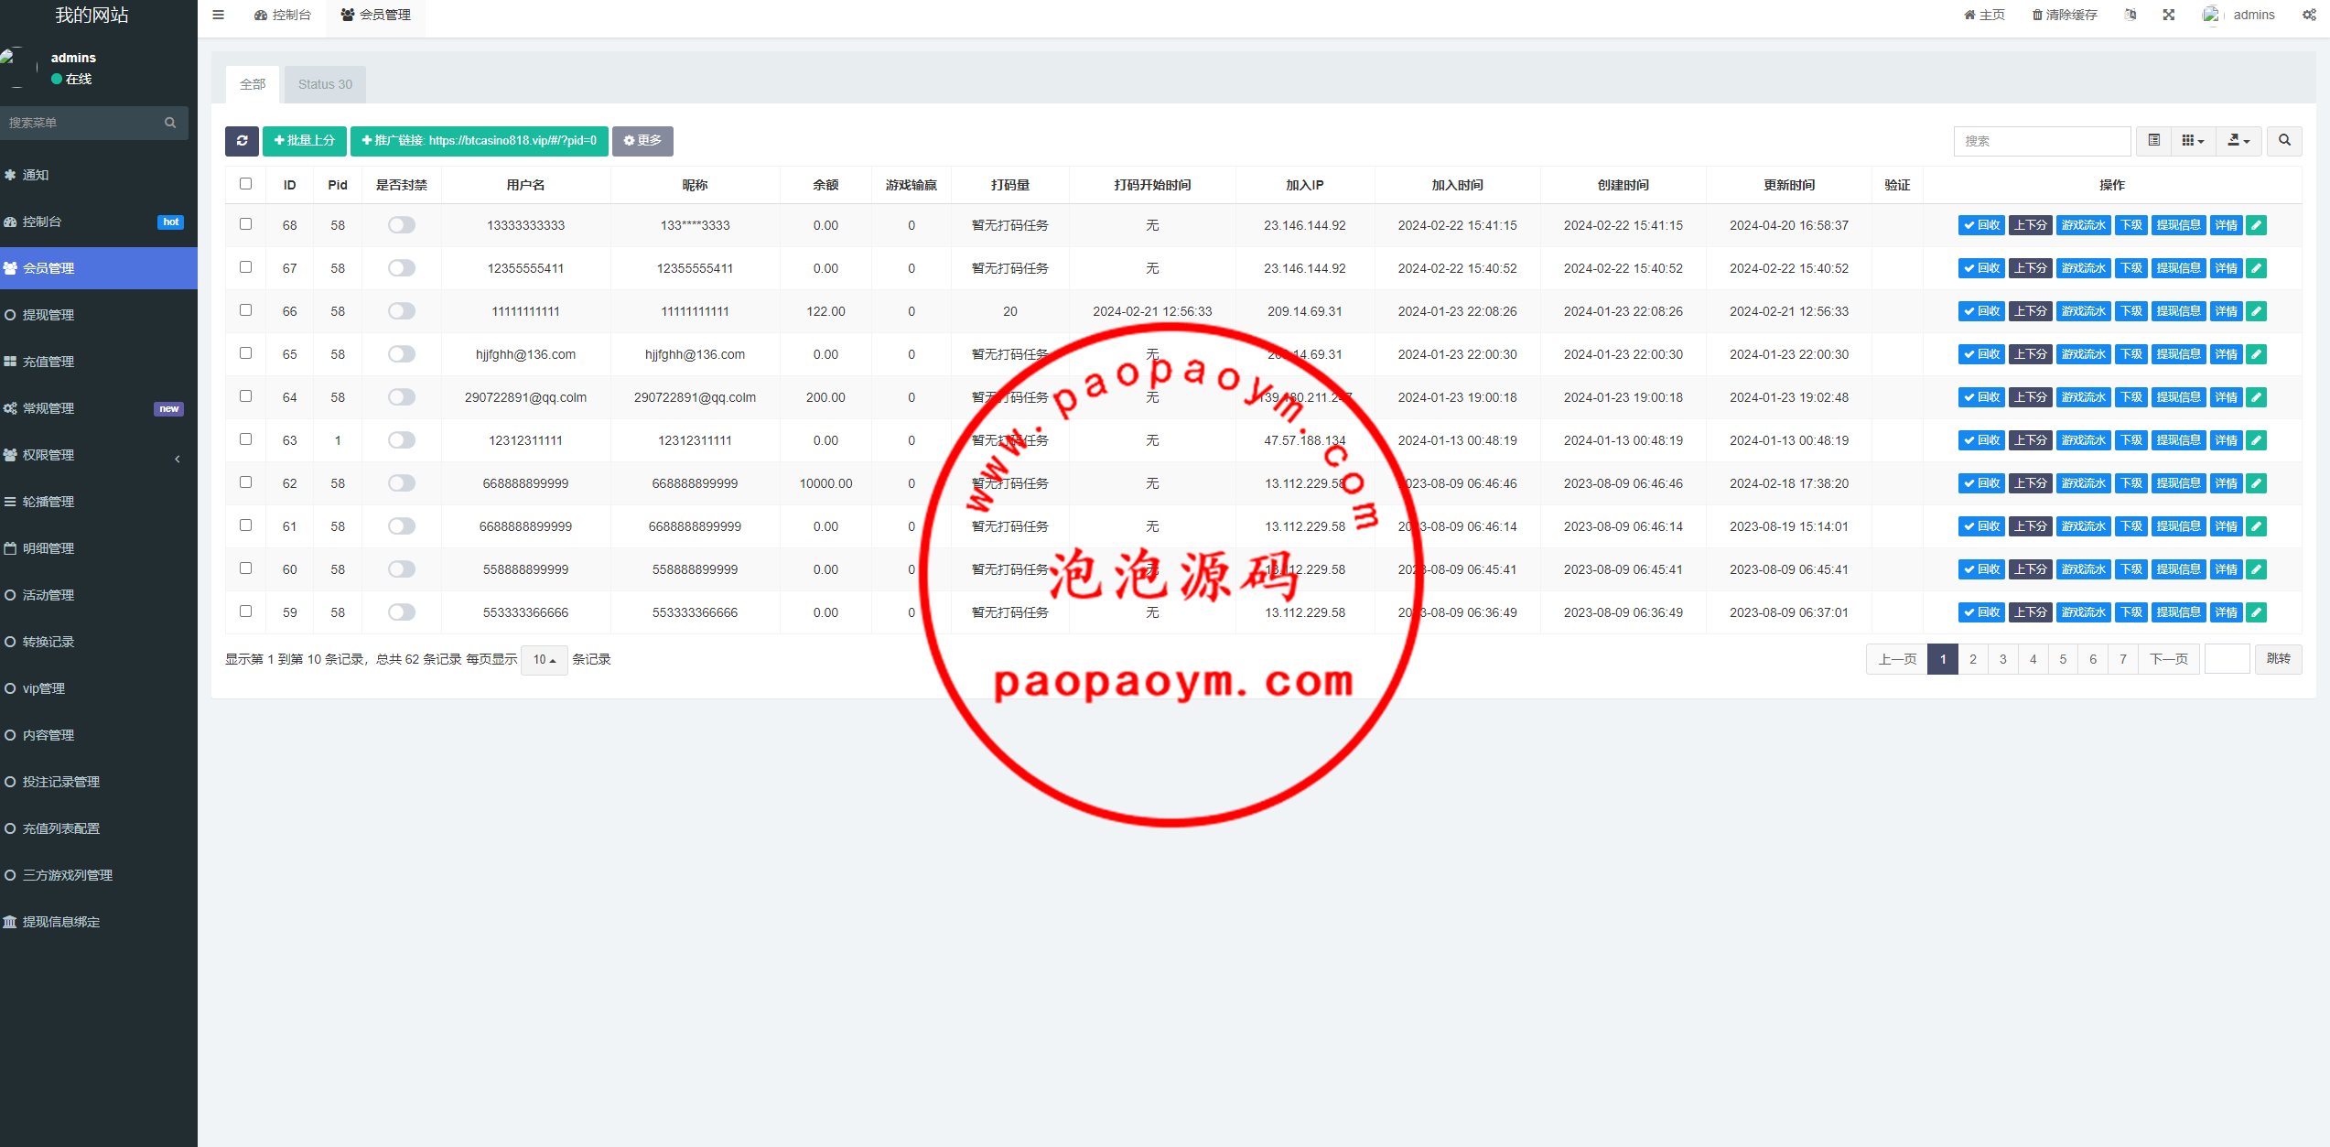2330x1147 pixels.
Task: Open vip管理 in the sidebar
Action: tap(99, 688)
